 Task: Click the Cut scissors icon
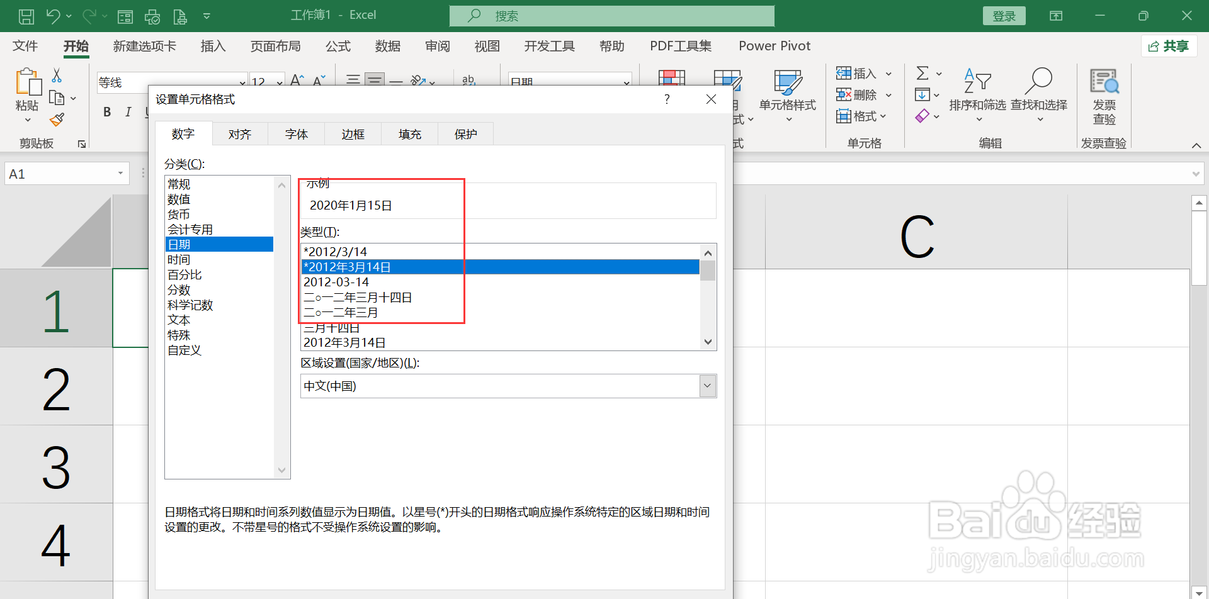pos(57,76)
